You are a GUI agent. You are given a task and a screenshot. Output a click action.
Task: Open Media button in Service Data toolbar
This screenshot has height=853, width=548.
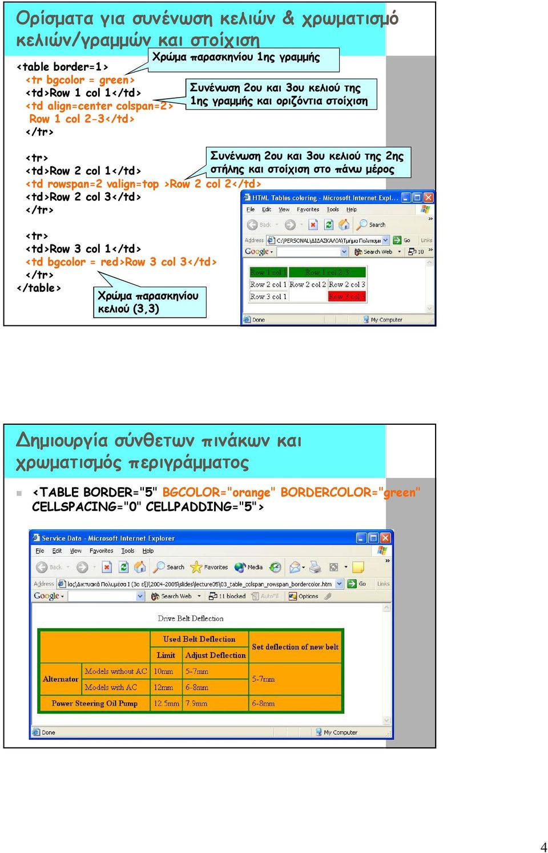[249, 567]
